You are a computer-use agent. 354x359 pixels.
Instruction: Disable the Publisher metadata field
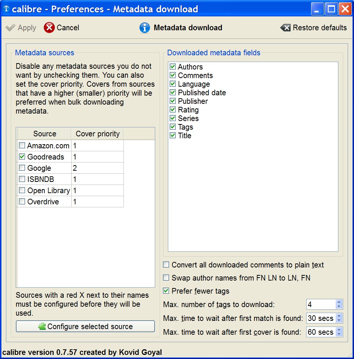tap(173, 101)
